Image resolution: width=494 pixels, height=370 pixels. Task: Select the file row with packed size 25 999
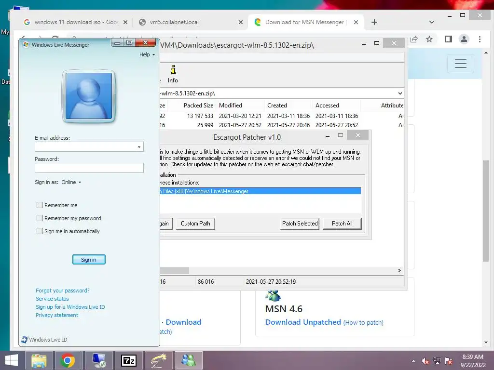point(282,125)
